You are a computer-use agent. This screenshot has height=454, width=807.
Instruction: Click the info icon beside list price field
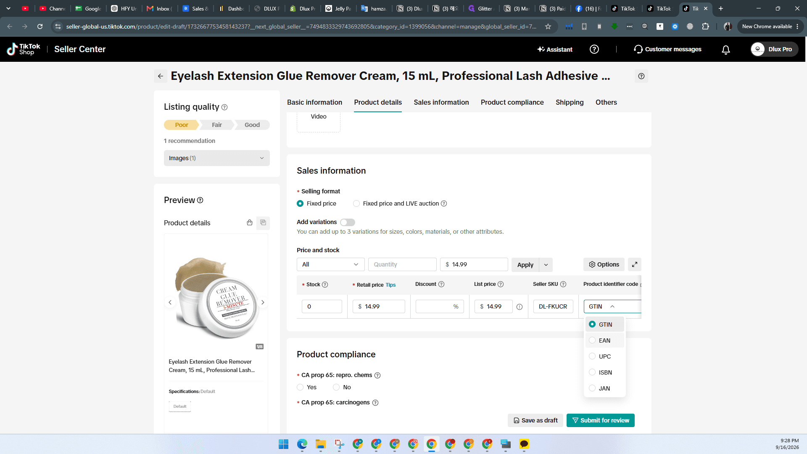click(x=520, y=307)
